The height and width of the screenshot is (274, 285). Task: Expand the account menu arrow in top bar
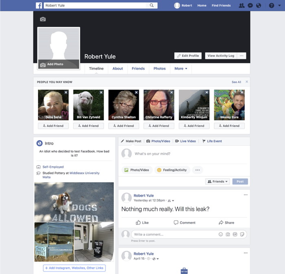[279, 5]
